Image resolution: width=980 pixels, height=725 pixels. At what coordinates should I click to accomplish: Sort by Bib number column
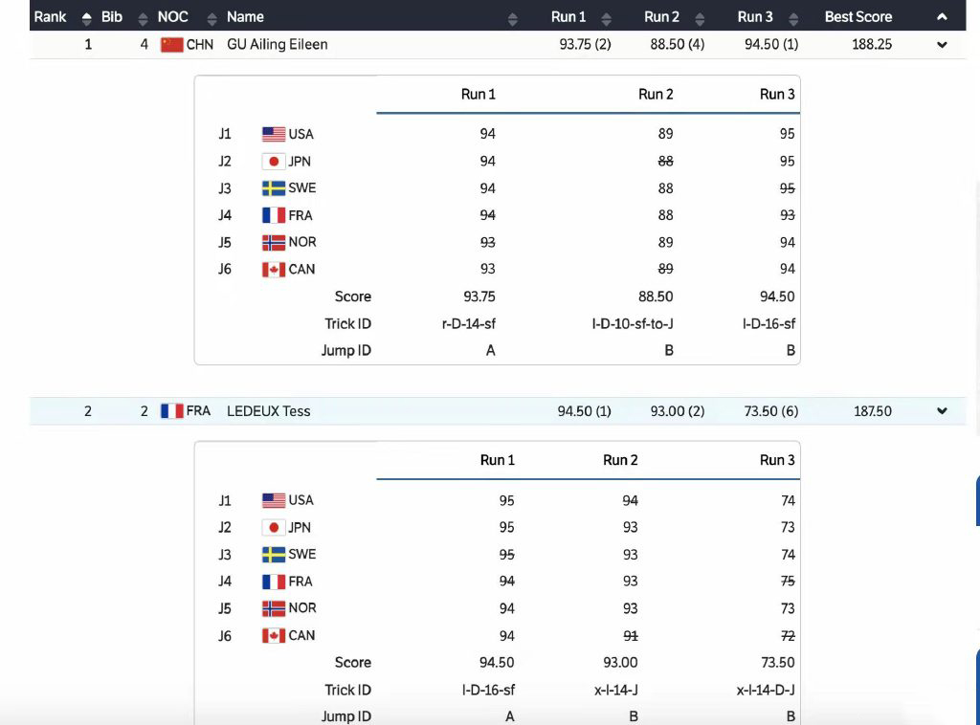144,17
